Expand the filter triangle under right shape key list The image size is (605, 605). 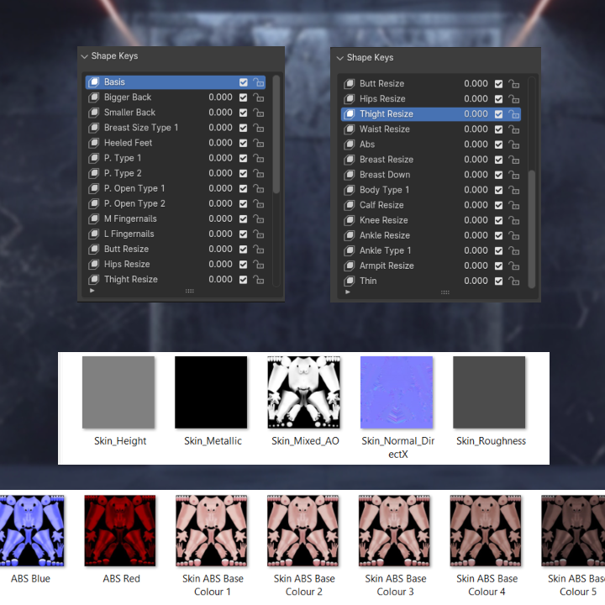pos(348,292)
